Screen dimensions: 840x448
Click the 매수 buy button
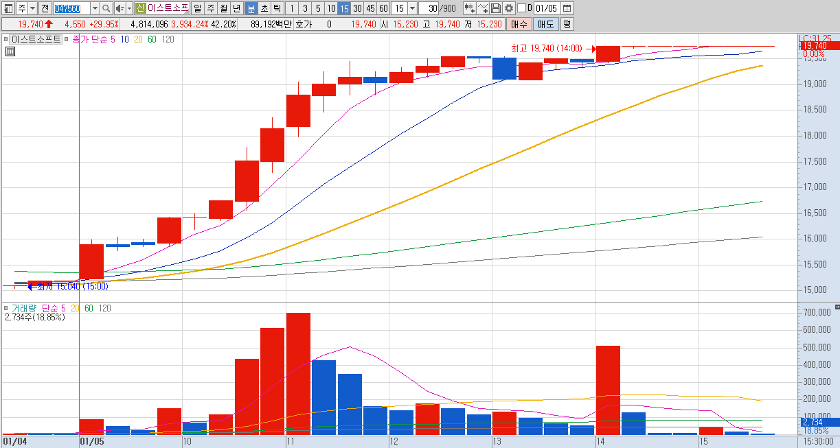pos(519,24)
